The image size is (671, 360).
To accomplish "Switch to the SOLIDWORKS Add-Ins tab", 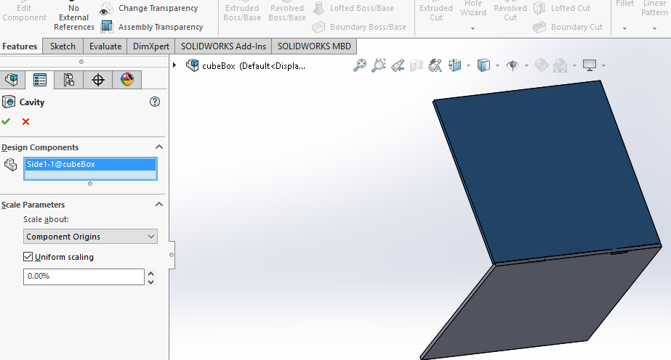I will [223, 46].
